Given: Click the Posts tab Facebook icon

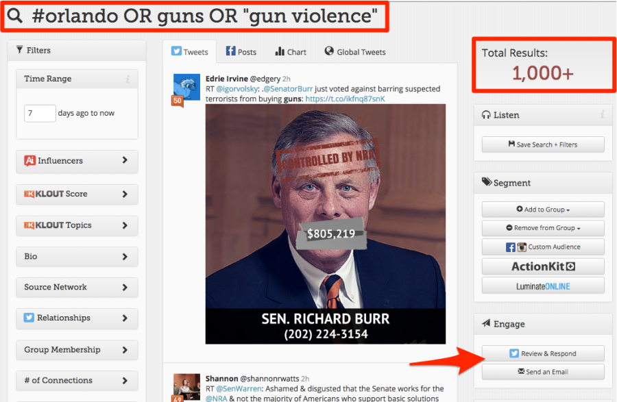Looking at the screenshot, I should click(x=230, y=51).
